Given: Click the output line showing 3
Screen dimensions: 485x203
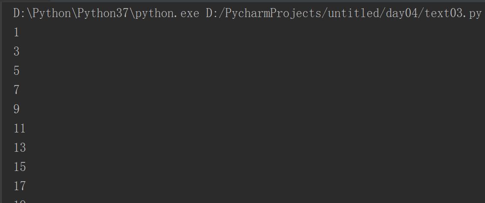Looking at the screenshot, I should tap(17, 52).
